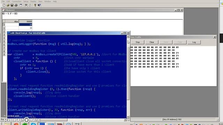
Task: Click the Connect toolbar icon
Action: pos(26,5)
